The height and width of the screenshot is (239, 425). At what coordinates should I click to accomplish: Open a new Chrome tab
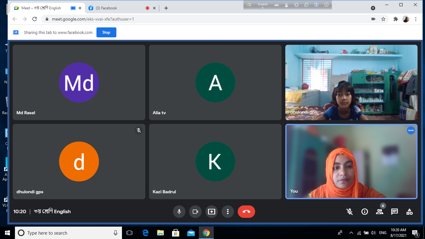coord(166,8)
